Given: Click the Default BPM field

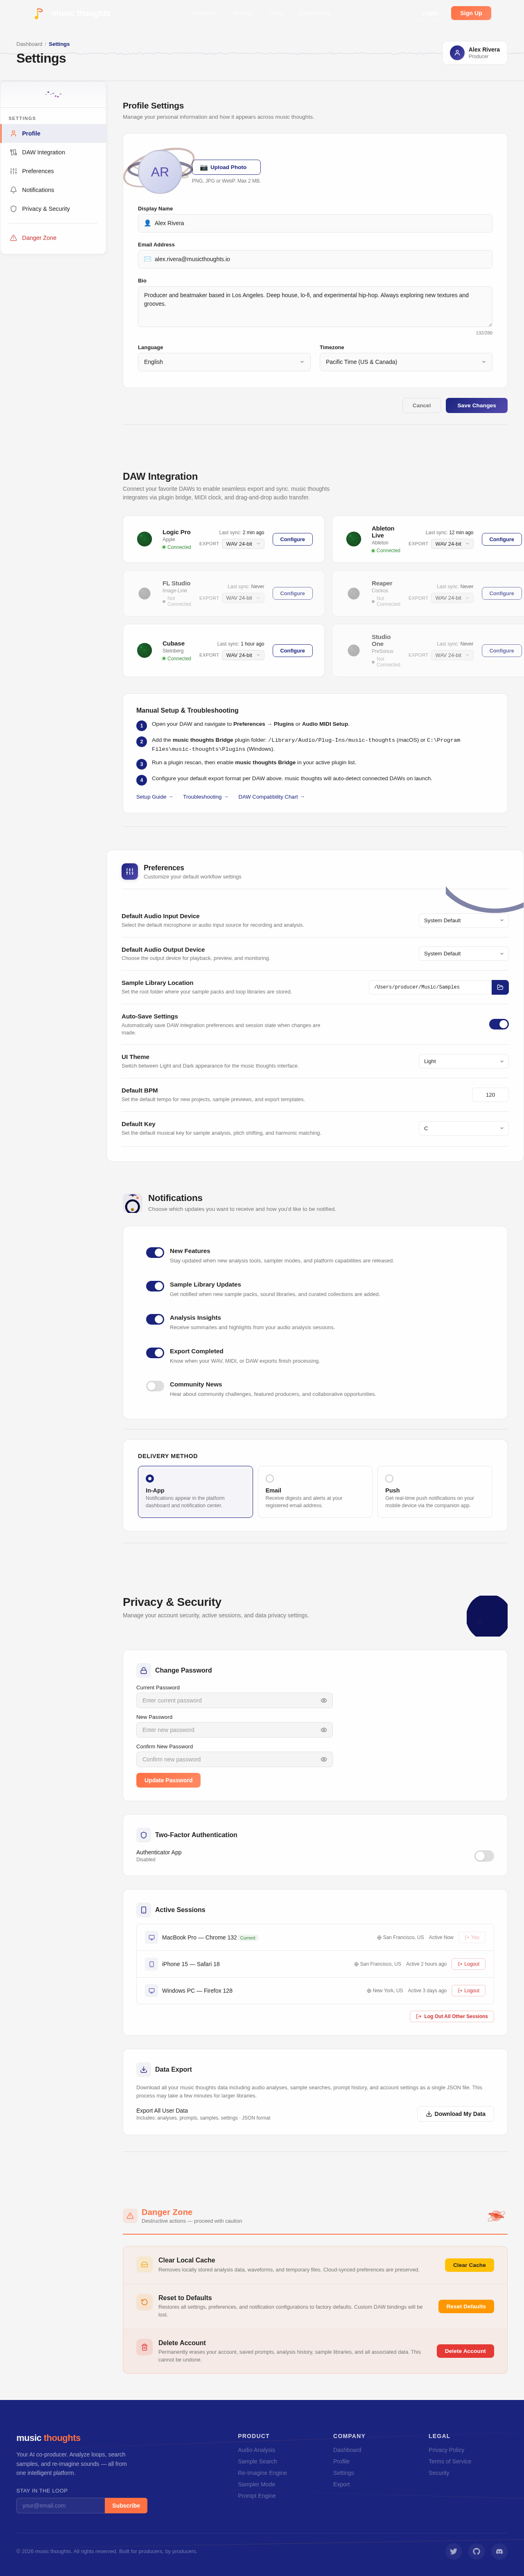Looking at the screenshot, I should coord(490,1095).
